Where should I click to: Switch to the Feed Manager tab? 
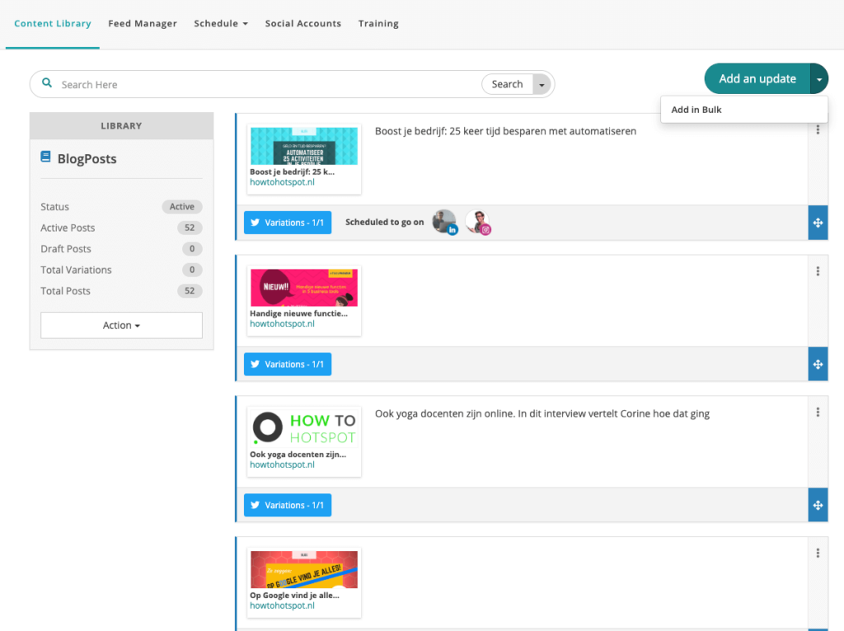(x=143, y=24)
